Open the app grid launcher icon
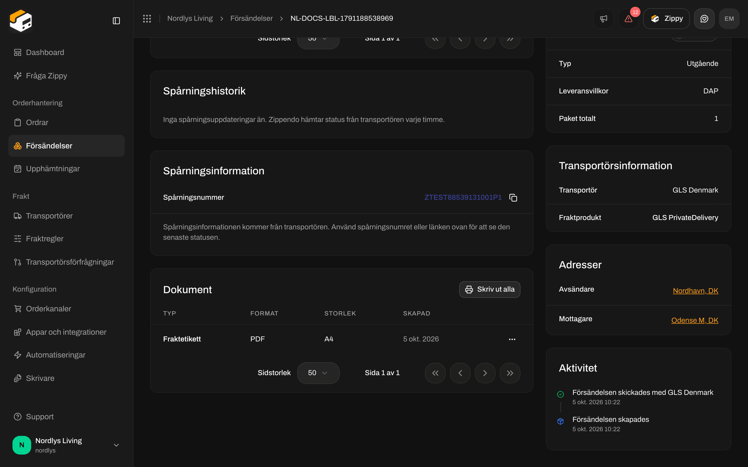The height and width of the screenshot is (467, 748). pos(147,18)
